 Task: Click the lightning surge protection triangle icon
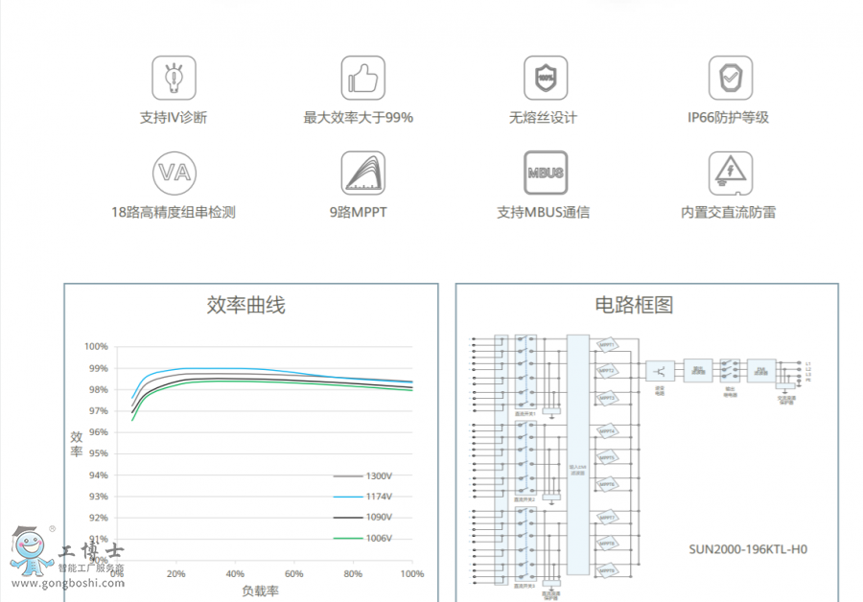[x=730, y=173]
